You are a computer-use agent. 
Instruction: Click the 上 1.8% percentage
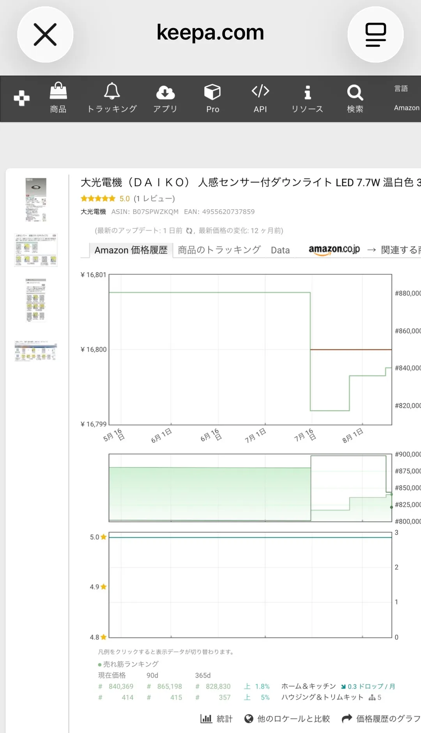[x=257, y=686]
